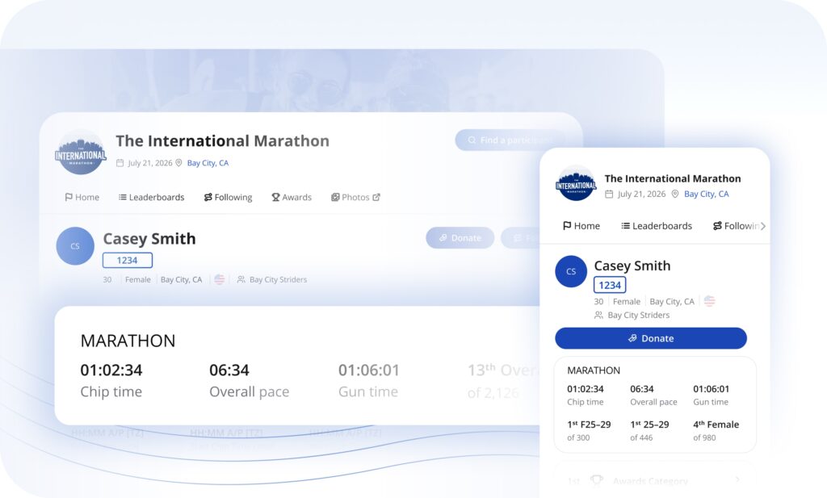This screenshot has height=498, width=827.
Task: Open the Home tab in desktop navigation
Action: tap(82, 197)
